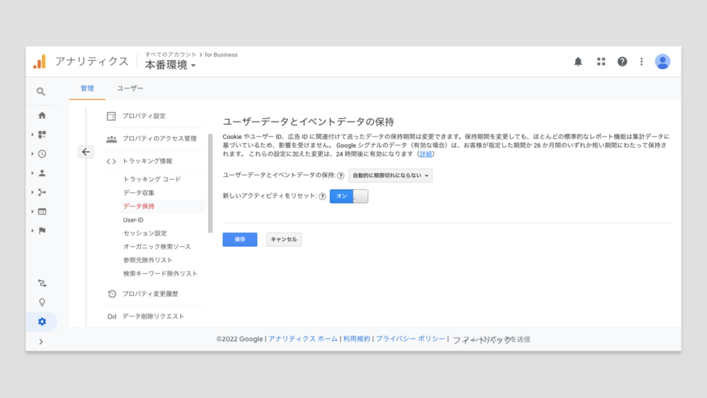Open the Audience person icon report
The width and height of the screenshot is (707, 398).
click(x=42, y=173)
